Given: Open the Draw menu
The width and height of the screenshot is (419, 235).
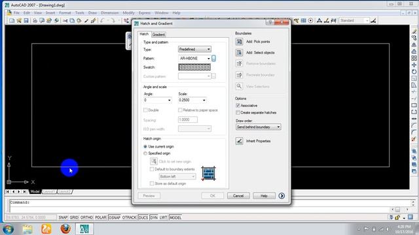Looking at the screenshot, I should tap(92, 13).
